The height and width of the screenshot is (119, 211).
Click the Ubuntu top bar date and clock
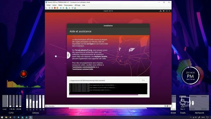click(108, 11)
